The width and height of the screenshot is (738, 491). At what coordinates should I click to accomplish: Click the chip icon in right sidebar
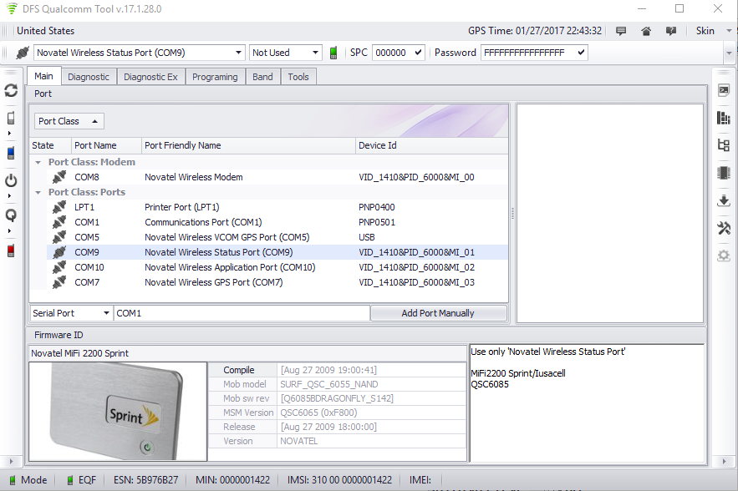(x=724, y=173)
